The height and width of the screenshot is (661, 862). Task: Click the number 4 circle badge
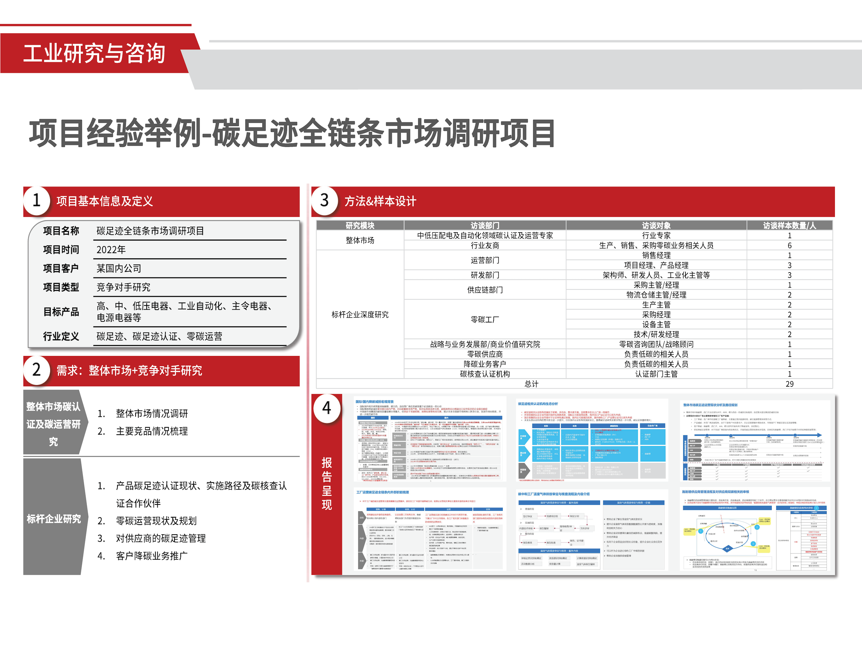[327, 408]
